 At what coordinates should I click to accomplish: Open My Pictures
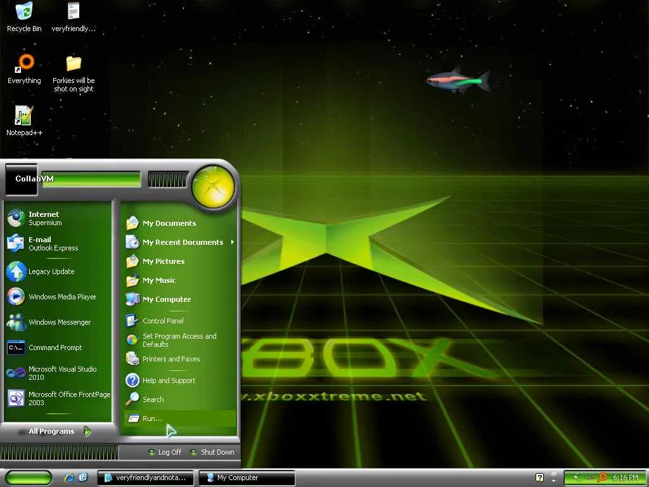179,261
